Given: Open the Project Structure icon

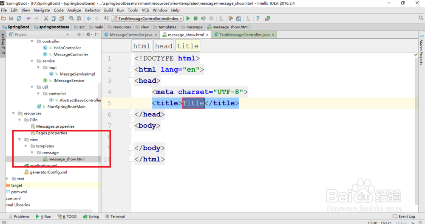Looking at the screenshot, I should tap(238, 18).
